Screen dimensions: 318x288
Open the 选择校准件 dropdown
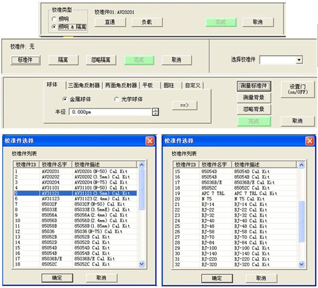click(299, 60)
